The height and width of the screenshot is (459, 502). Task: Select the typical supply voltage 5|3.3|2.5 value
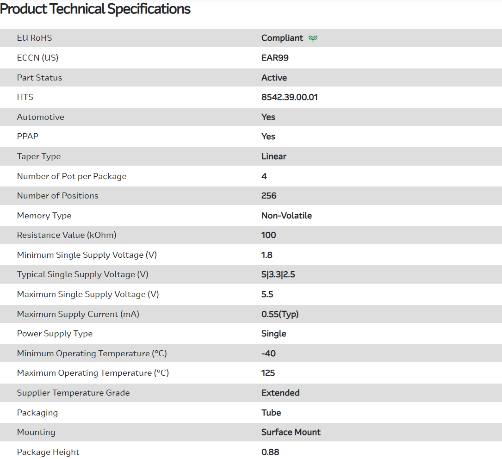pyautogui.click(x=278, y=274)
